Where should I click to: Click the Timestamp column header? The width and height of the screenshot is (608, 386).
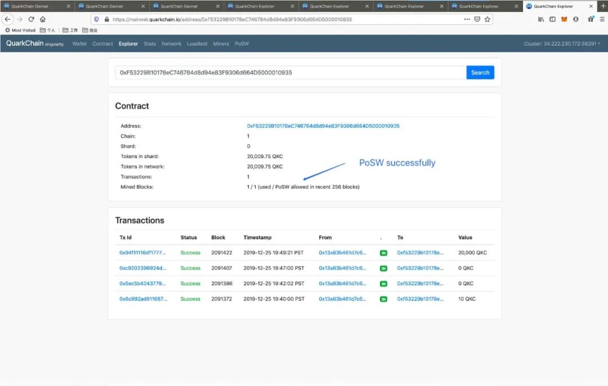(x=257, y=237)
